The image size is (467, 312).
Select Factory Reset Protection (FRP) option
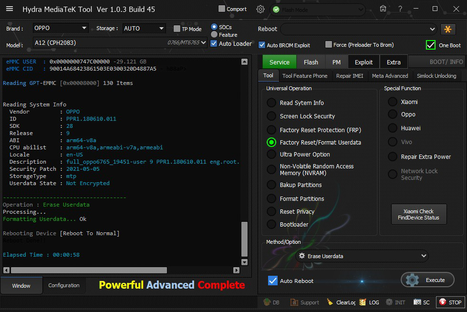271,130
